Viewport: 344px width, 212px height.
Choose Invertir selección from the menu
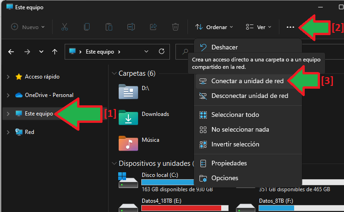(248, 144)
